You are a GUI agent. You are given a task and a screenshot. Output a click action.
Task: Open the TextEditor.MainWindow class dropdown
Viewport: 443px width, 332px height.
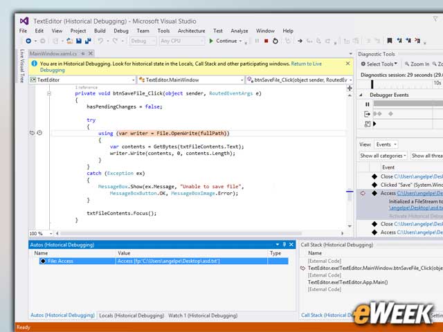click(x=191, y=80)
